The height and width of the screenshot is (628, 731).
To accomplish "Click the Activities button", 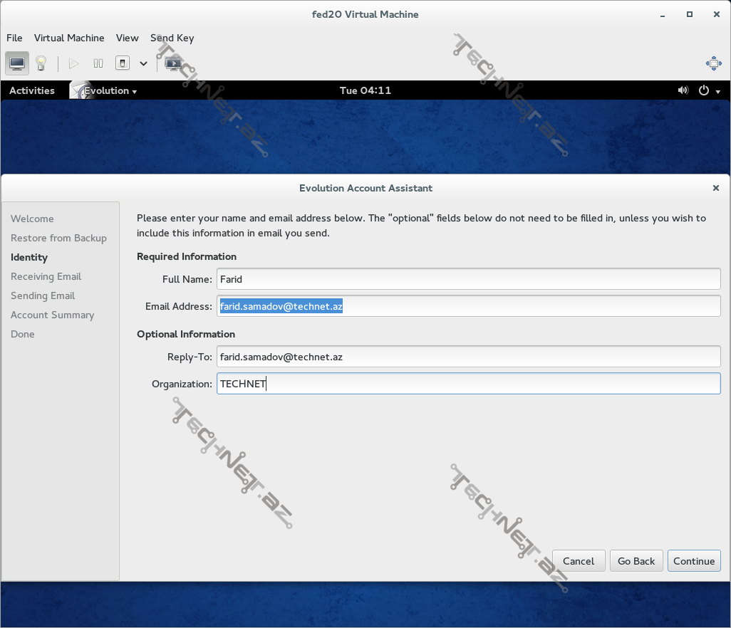I will click(31, 90).
